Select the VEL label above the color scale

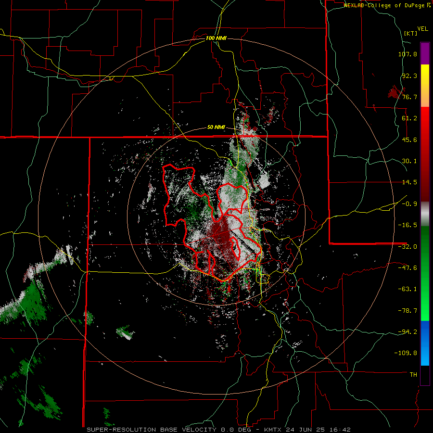422,29
